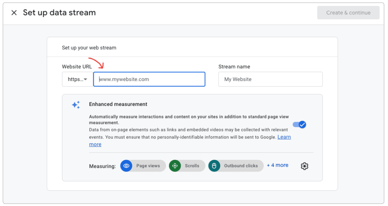Open the https protocol dropdown
The width and height of the screenshot is (388, 206).
coord(77,79)
